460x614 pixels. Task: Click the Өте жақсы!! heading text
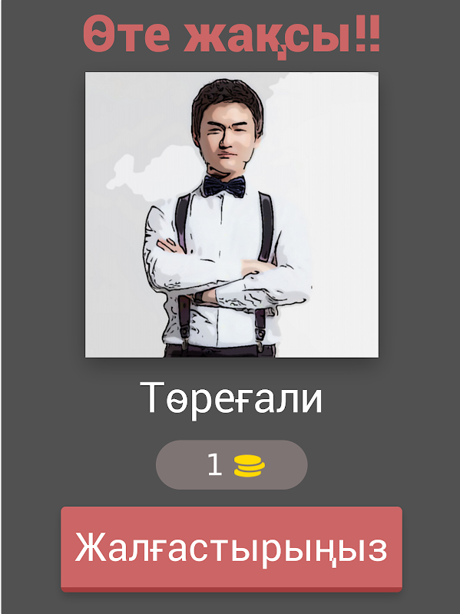coord(232,35)
